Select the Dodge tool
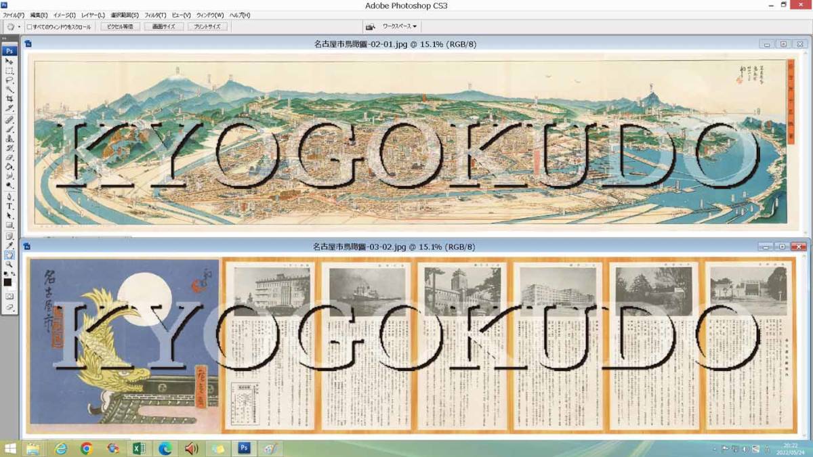 (x=9, y=186)
